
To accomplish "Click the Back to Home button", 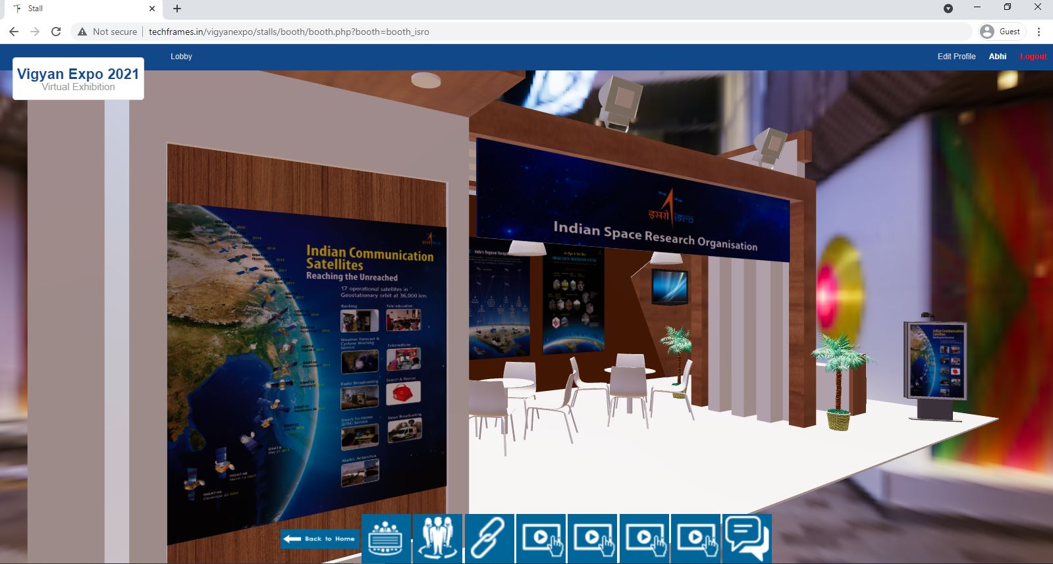I will pos(320,539).
